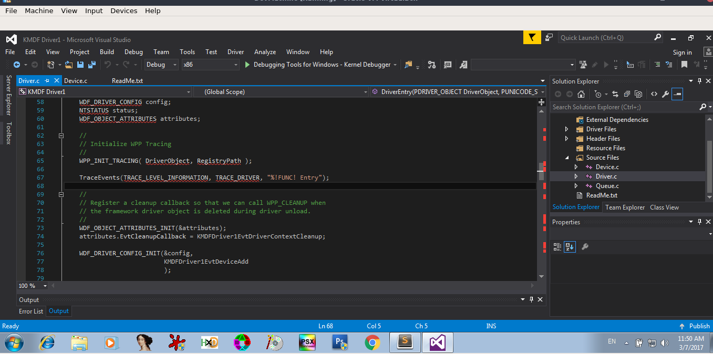Collapse code region at line 69
Screen dimensions: 713x354
[61, 194]
